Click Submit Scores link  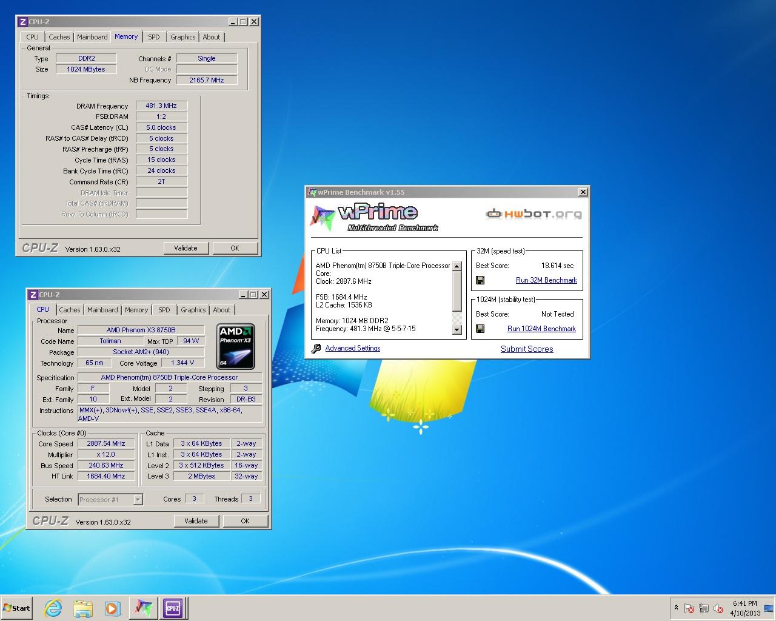point(527,349)
